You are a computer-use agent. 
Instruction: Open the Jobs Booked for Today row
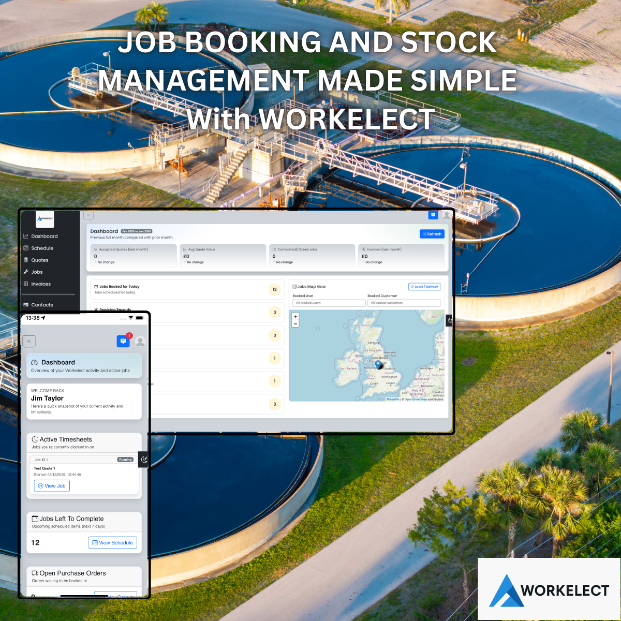coord(187,289)
